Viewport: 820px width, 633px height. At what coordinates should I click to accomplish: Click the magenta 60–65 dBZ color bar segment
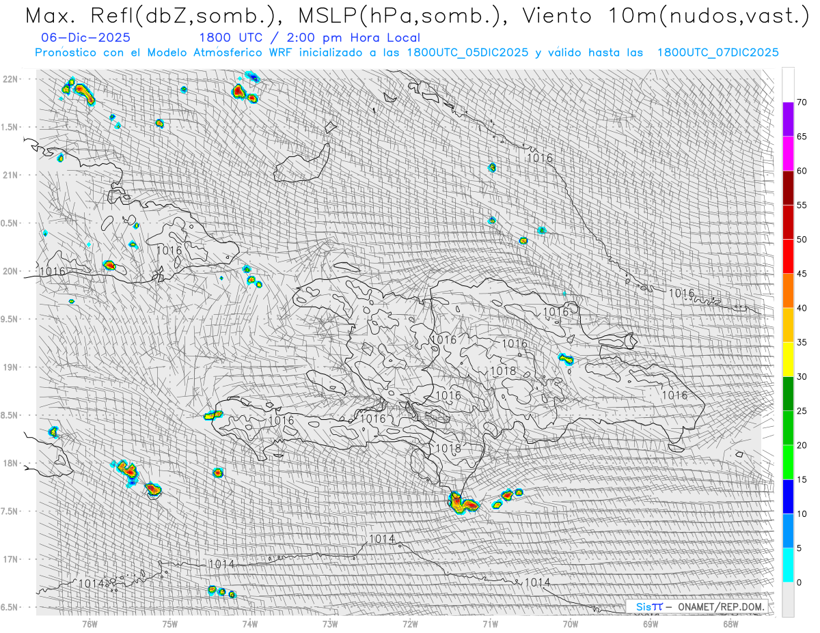pyautogui.click(x=788, y=154)
